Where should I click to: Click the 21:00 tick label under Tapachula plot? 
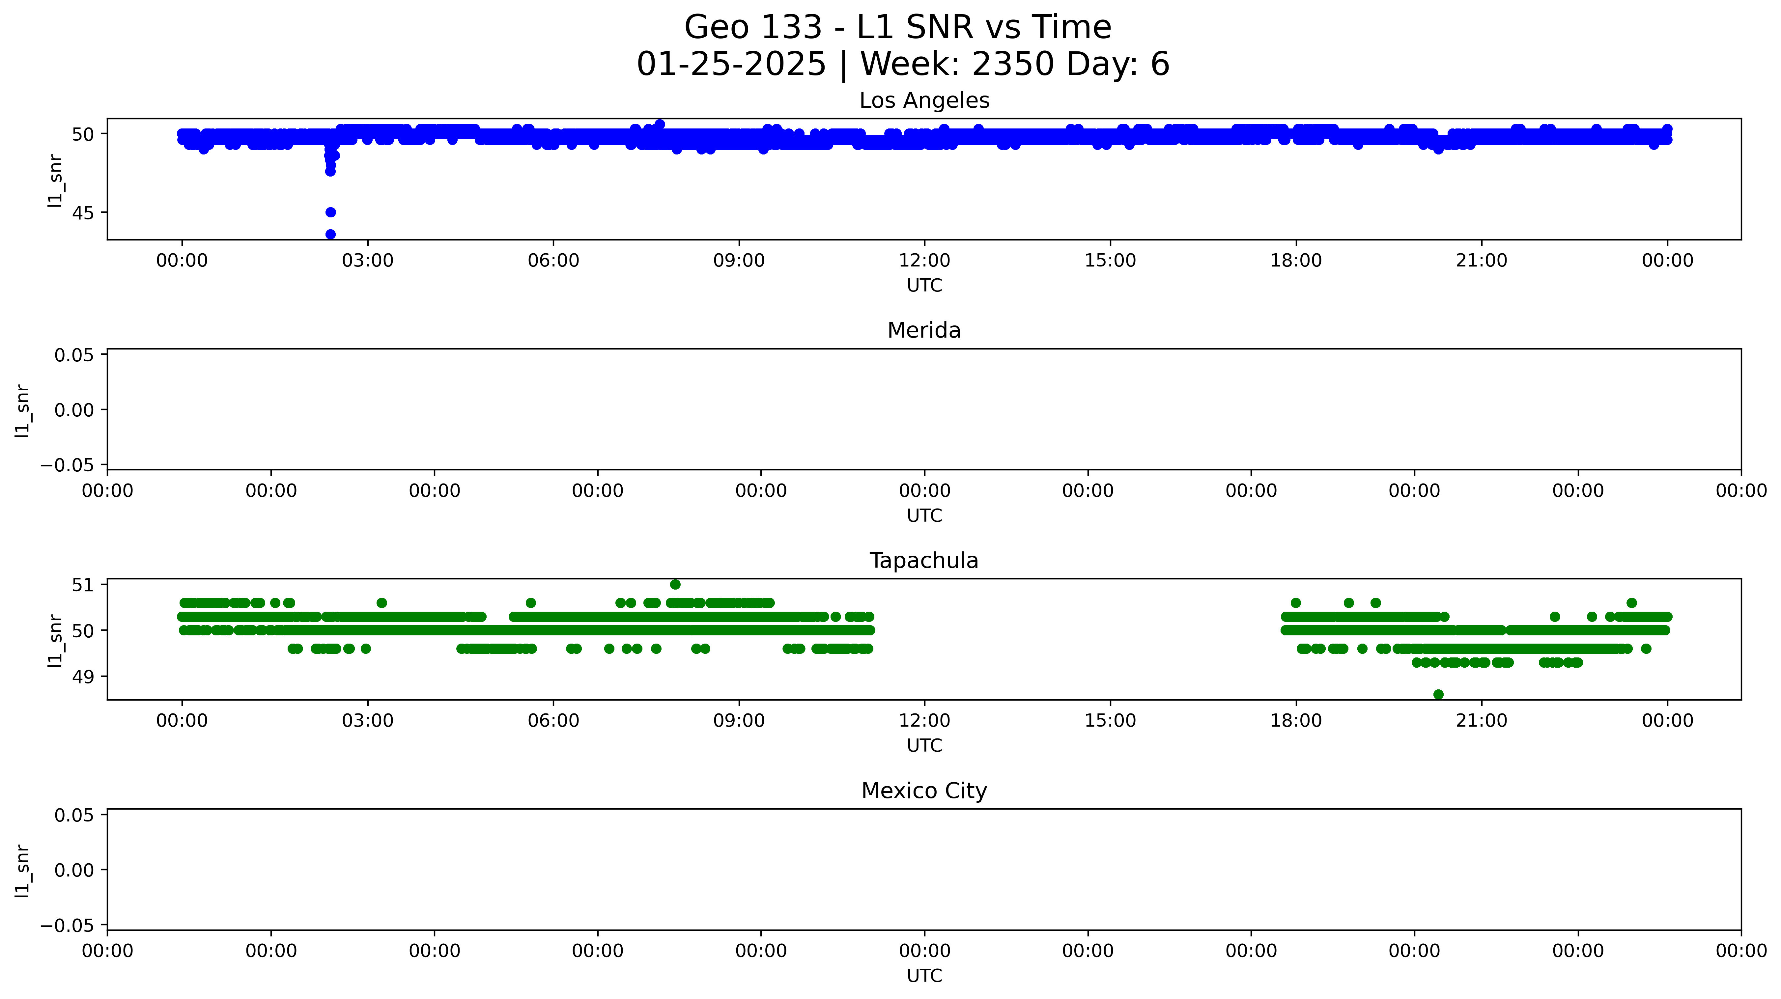tap(1481, 721)
